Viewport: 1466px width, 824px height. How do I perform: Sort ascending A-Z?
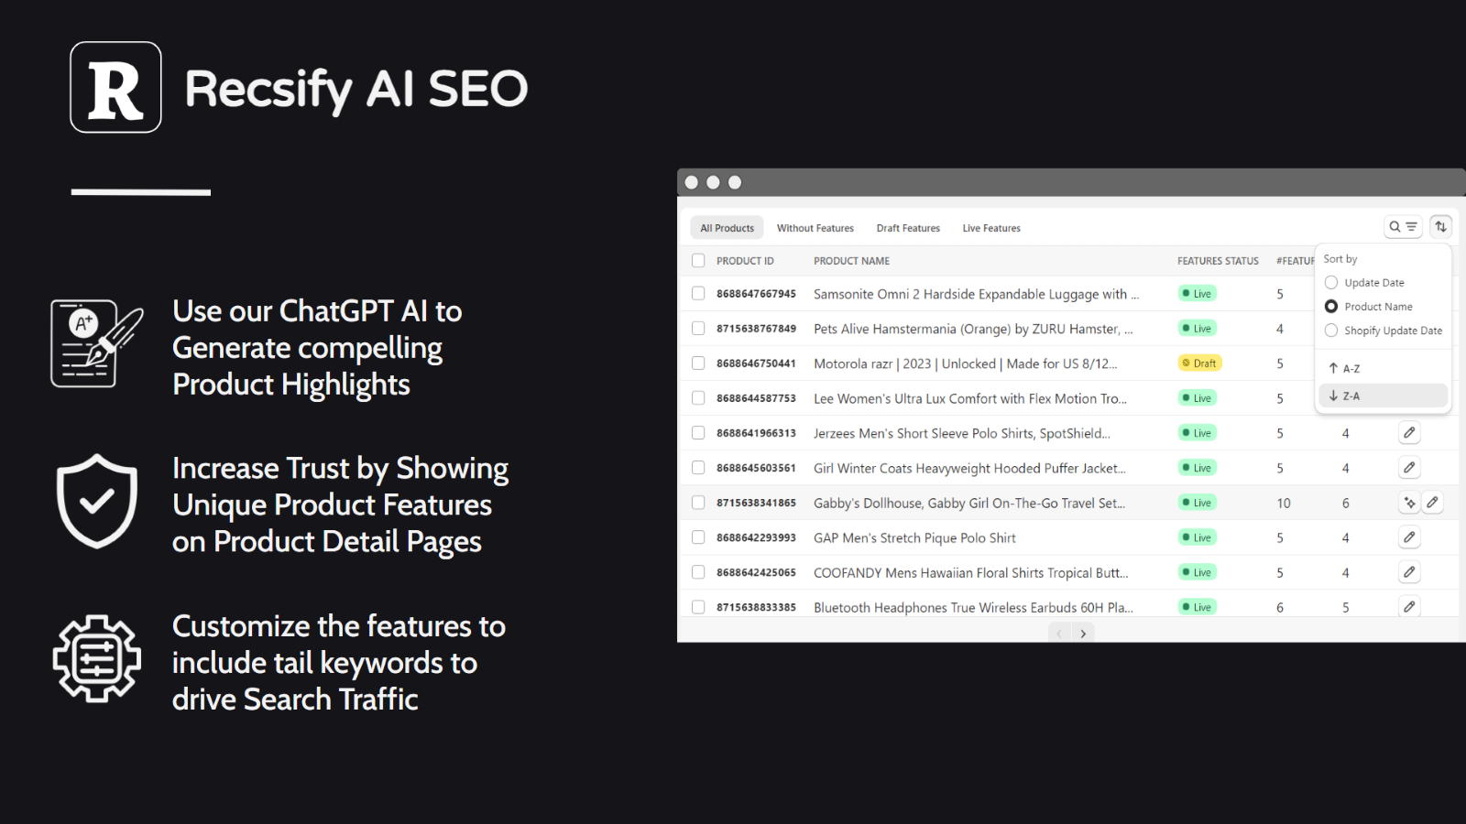click(x=1384, y=368)
